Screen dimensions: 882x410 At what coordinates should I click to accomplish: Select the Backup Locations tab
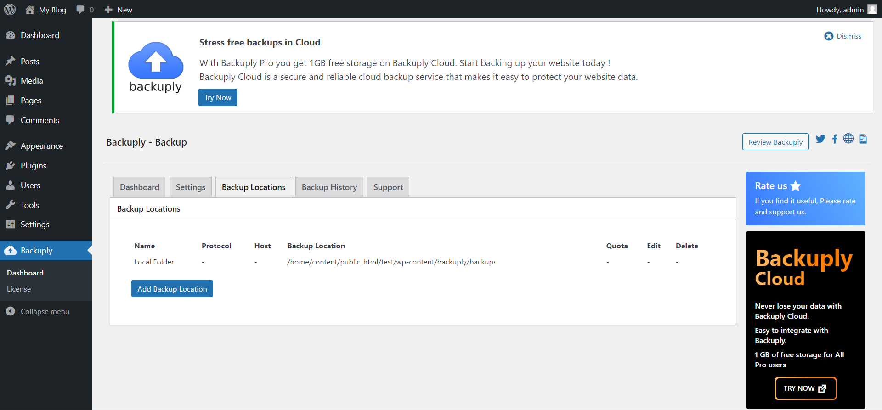(254, 187)
